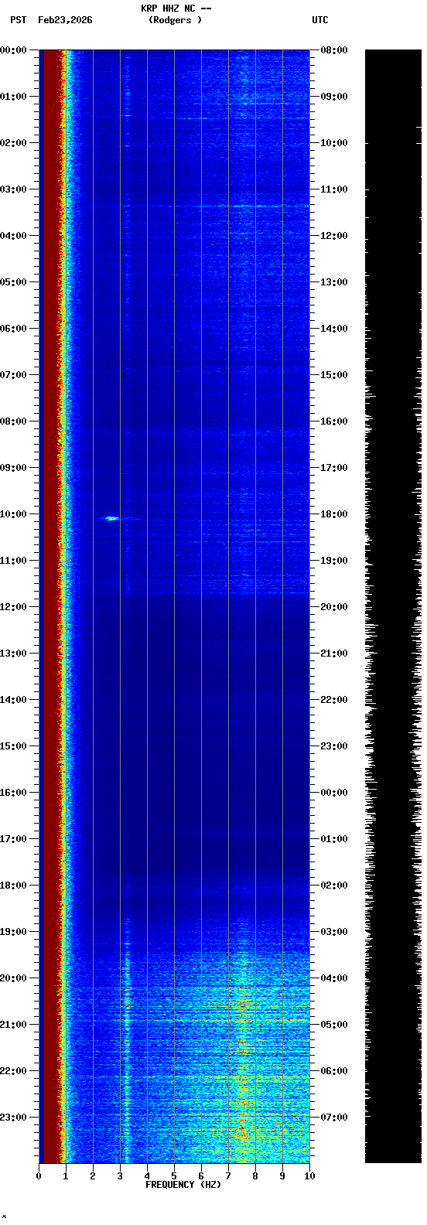Pick the 08:00 label on the UTC axis
Screen dimensions: 427x1225
[334, 50]
